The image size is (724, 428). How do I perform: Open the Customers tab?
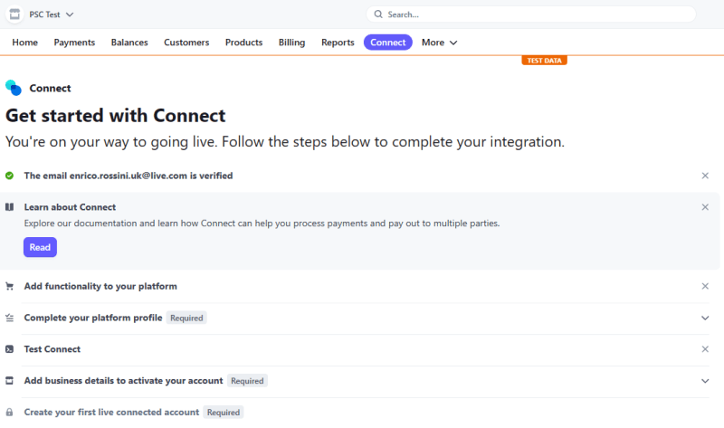click(186, 43)
